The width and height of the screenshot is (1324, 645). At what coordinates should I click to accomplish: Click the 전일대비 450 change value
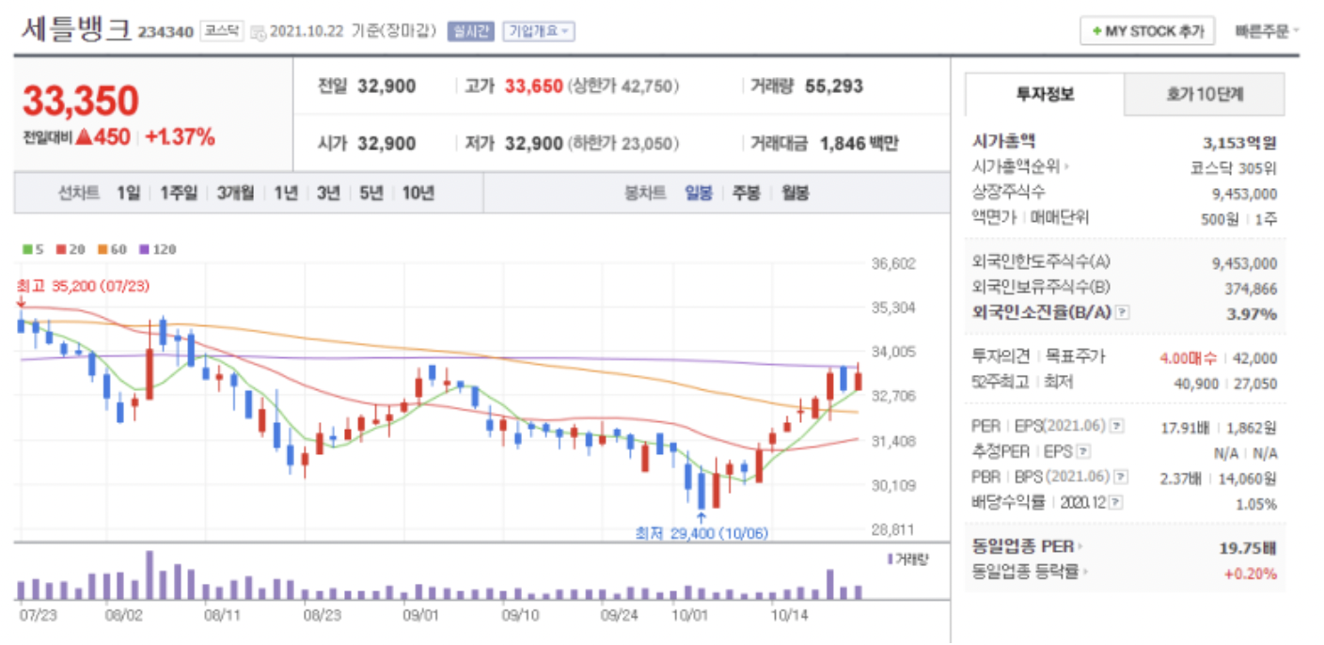click(102, 136)
